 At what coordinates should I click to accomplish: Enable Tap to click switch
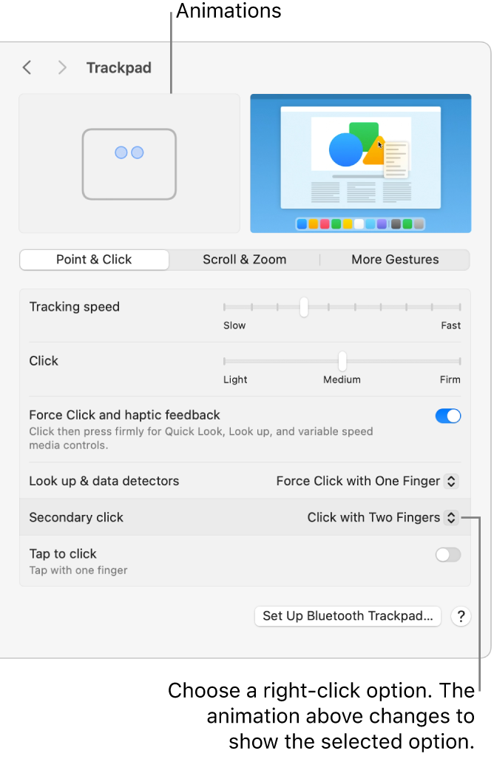[x=448, y=555]
